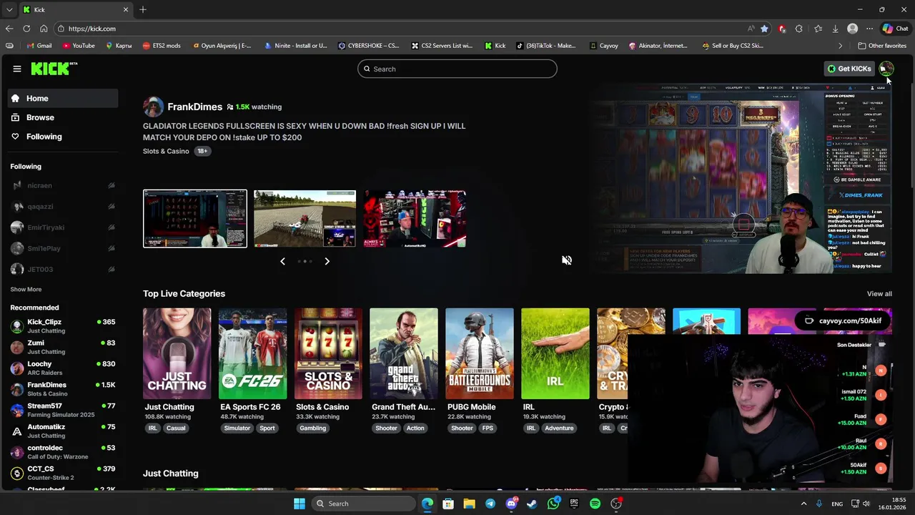The height and width of the screenshot is (515, 915).
Task: Click the Simulator tag under EA Sports FC 26
Action: click(x=237, y=428)
